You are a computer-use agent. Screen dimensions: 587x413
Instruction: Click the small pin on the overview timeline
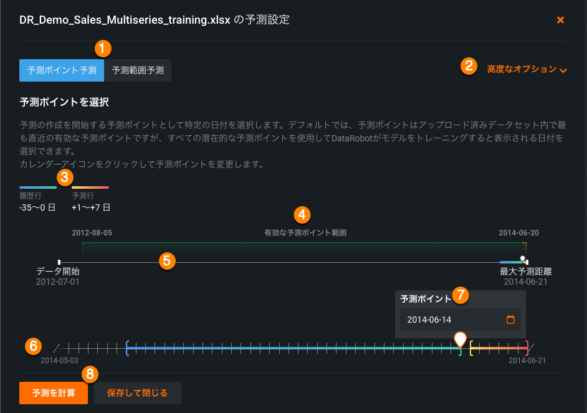pyautogui.click(x=522, y=258)
